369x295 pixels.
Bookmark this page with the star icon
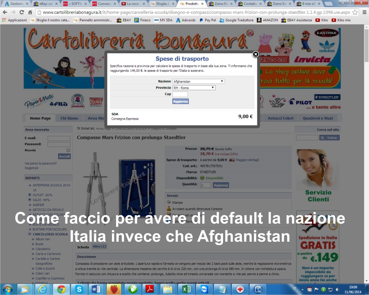pos(355,12)
